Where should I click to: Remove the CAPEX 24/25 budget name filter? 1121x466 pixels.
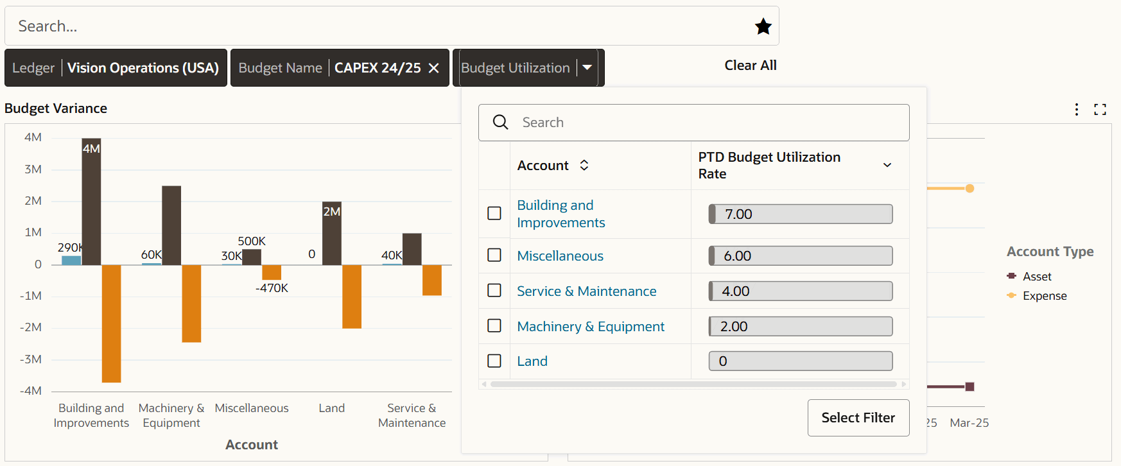pos(434,68)
